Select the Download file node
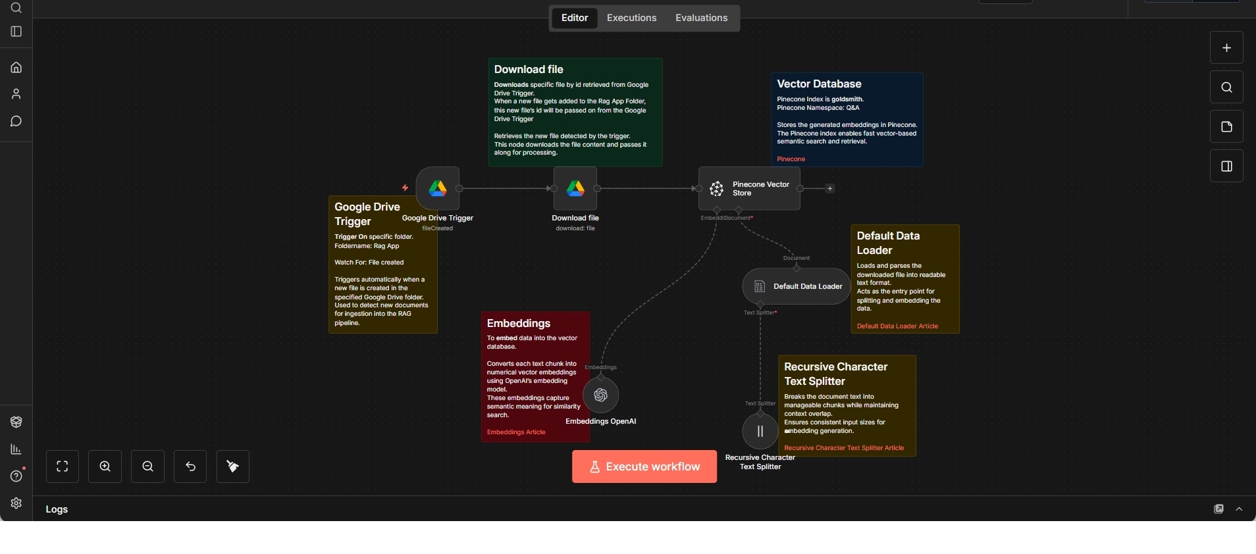This screenshot has width=1256, height=554. [575, 189]
